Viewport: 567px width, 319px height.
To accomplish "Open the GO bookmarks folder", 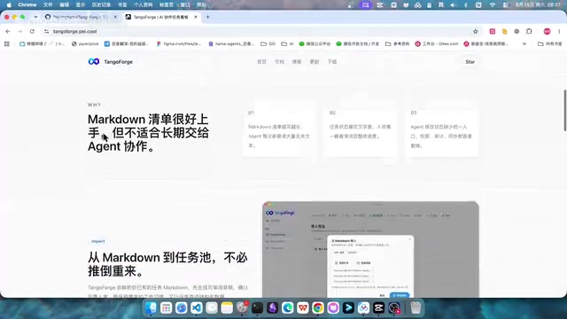I will pos(268,43).
